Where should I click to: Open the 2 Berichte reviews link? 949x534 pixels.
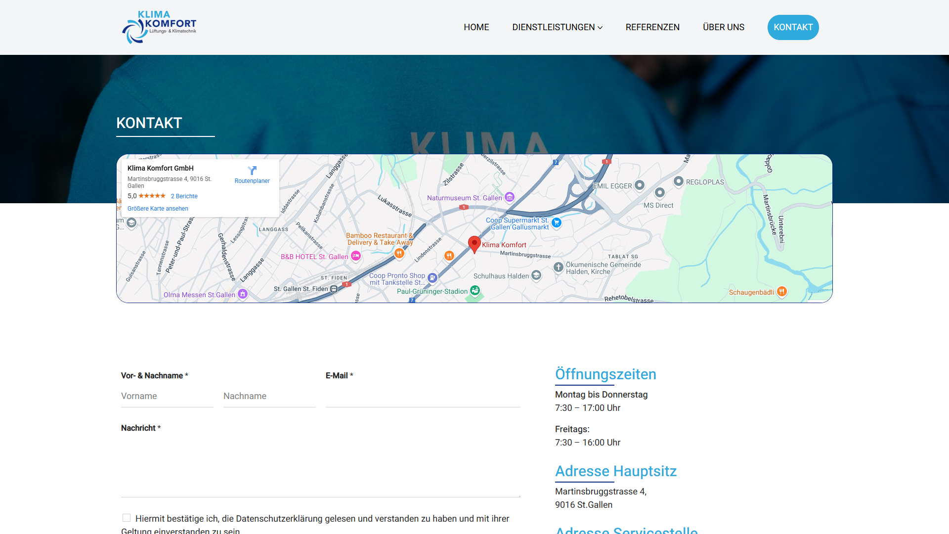pyautogui.click(x=184, y=196)
